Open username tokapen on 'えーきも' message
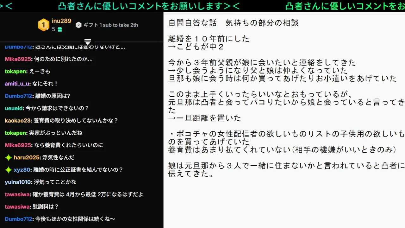Screen dimensions: 405x228 16,72
